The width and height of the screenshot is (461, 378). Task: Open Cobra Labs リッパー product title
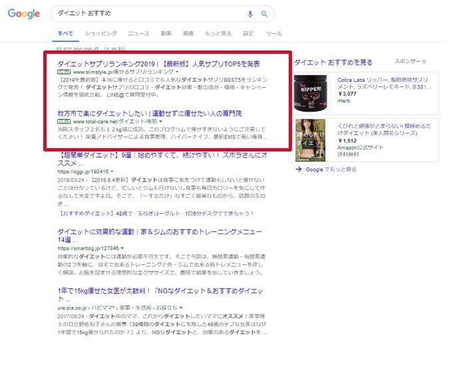pos(384,83)
